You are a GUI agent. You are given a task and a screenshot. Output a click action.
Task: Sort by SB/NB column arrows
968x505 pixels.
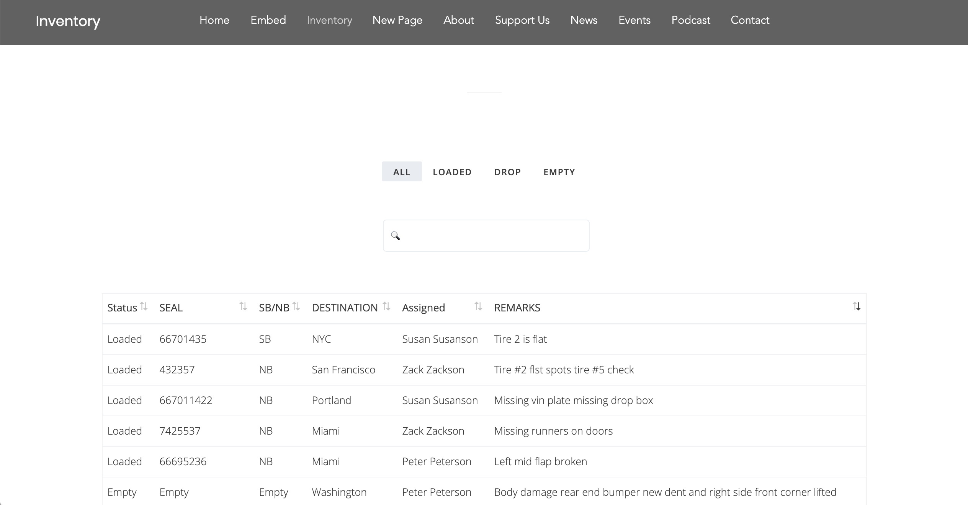[296, 306]
